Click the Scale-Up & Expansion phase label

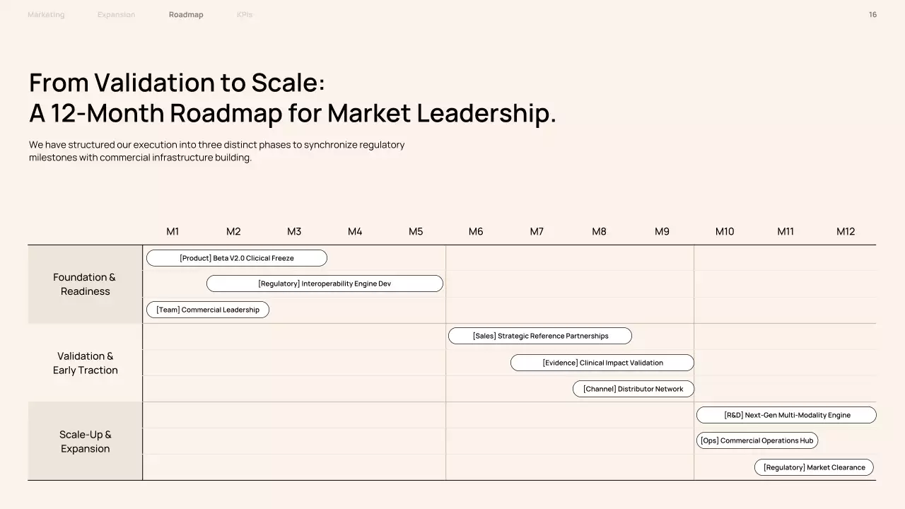coord(85,442)
